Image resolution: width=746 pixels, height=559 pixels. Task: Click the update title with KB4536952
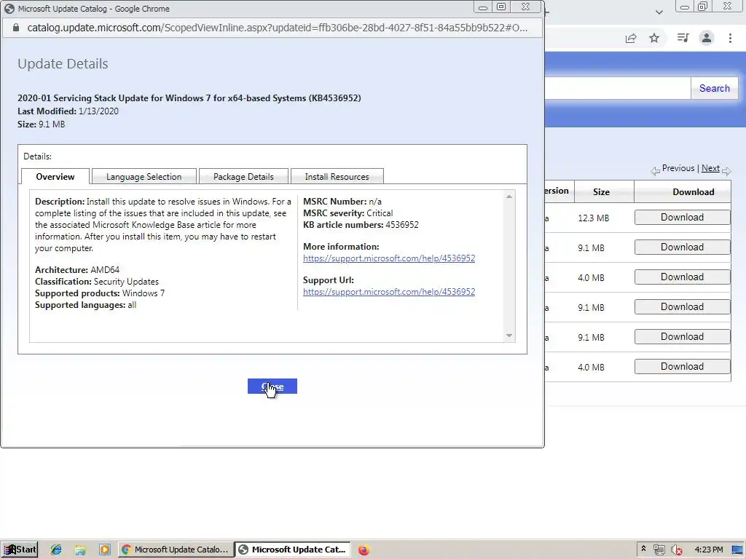pyautogui.click(x=189, y=98)
